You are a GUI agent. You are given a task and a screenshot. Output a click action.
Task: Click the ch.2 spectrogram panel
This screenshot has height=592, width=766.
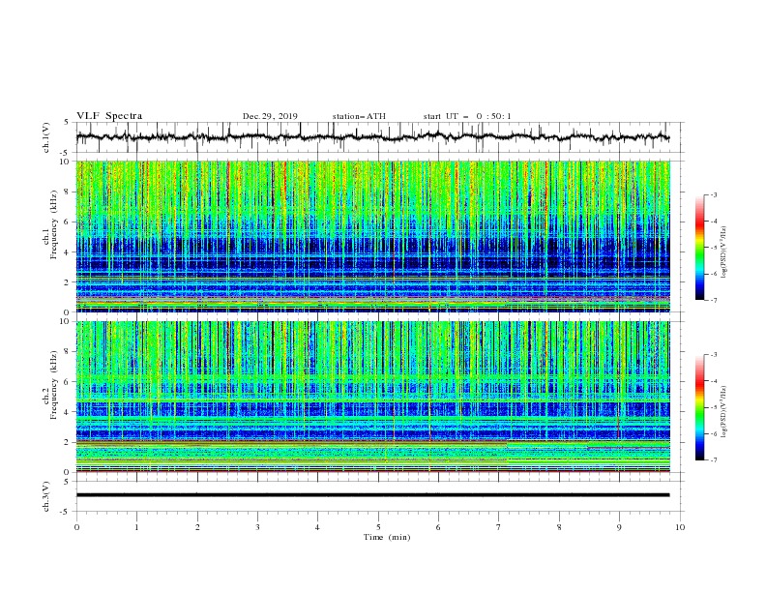point(372,397)
